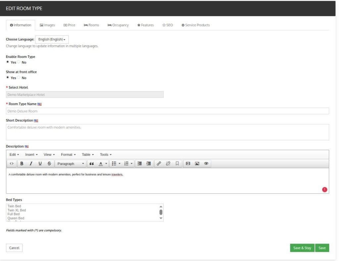Click the Short Description text area

tap(168, 132)
